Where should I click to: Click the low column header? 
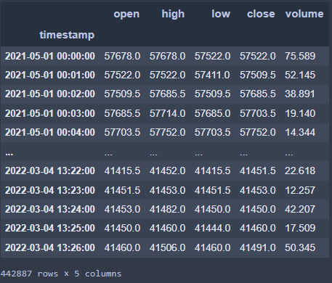[x=221, y=14]
